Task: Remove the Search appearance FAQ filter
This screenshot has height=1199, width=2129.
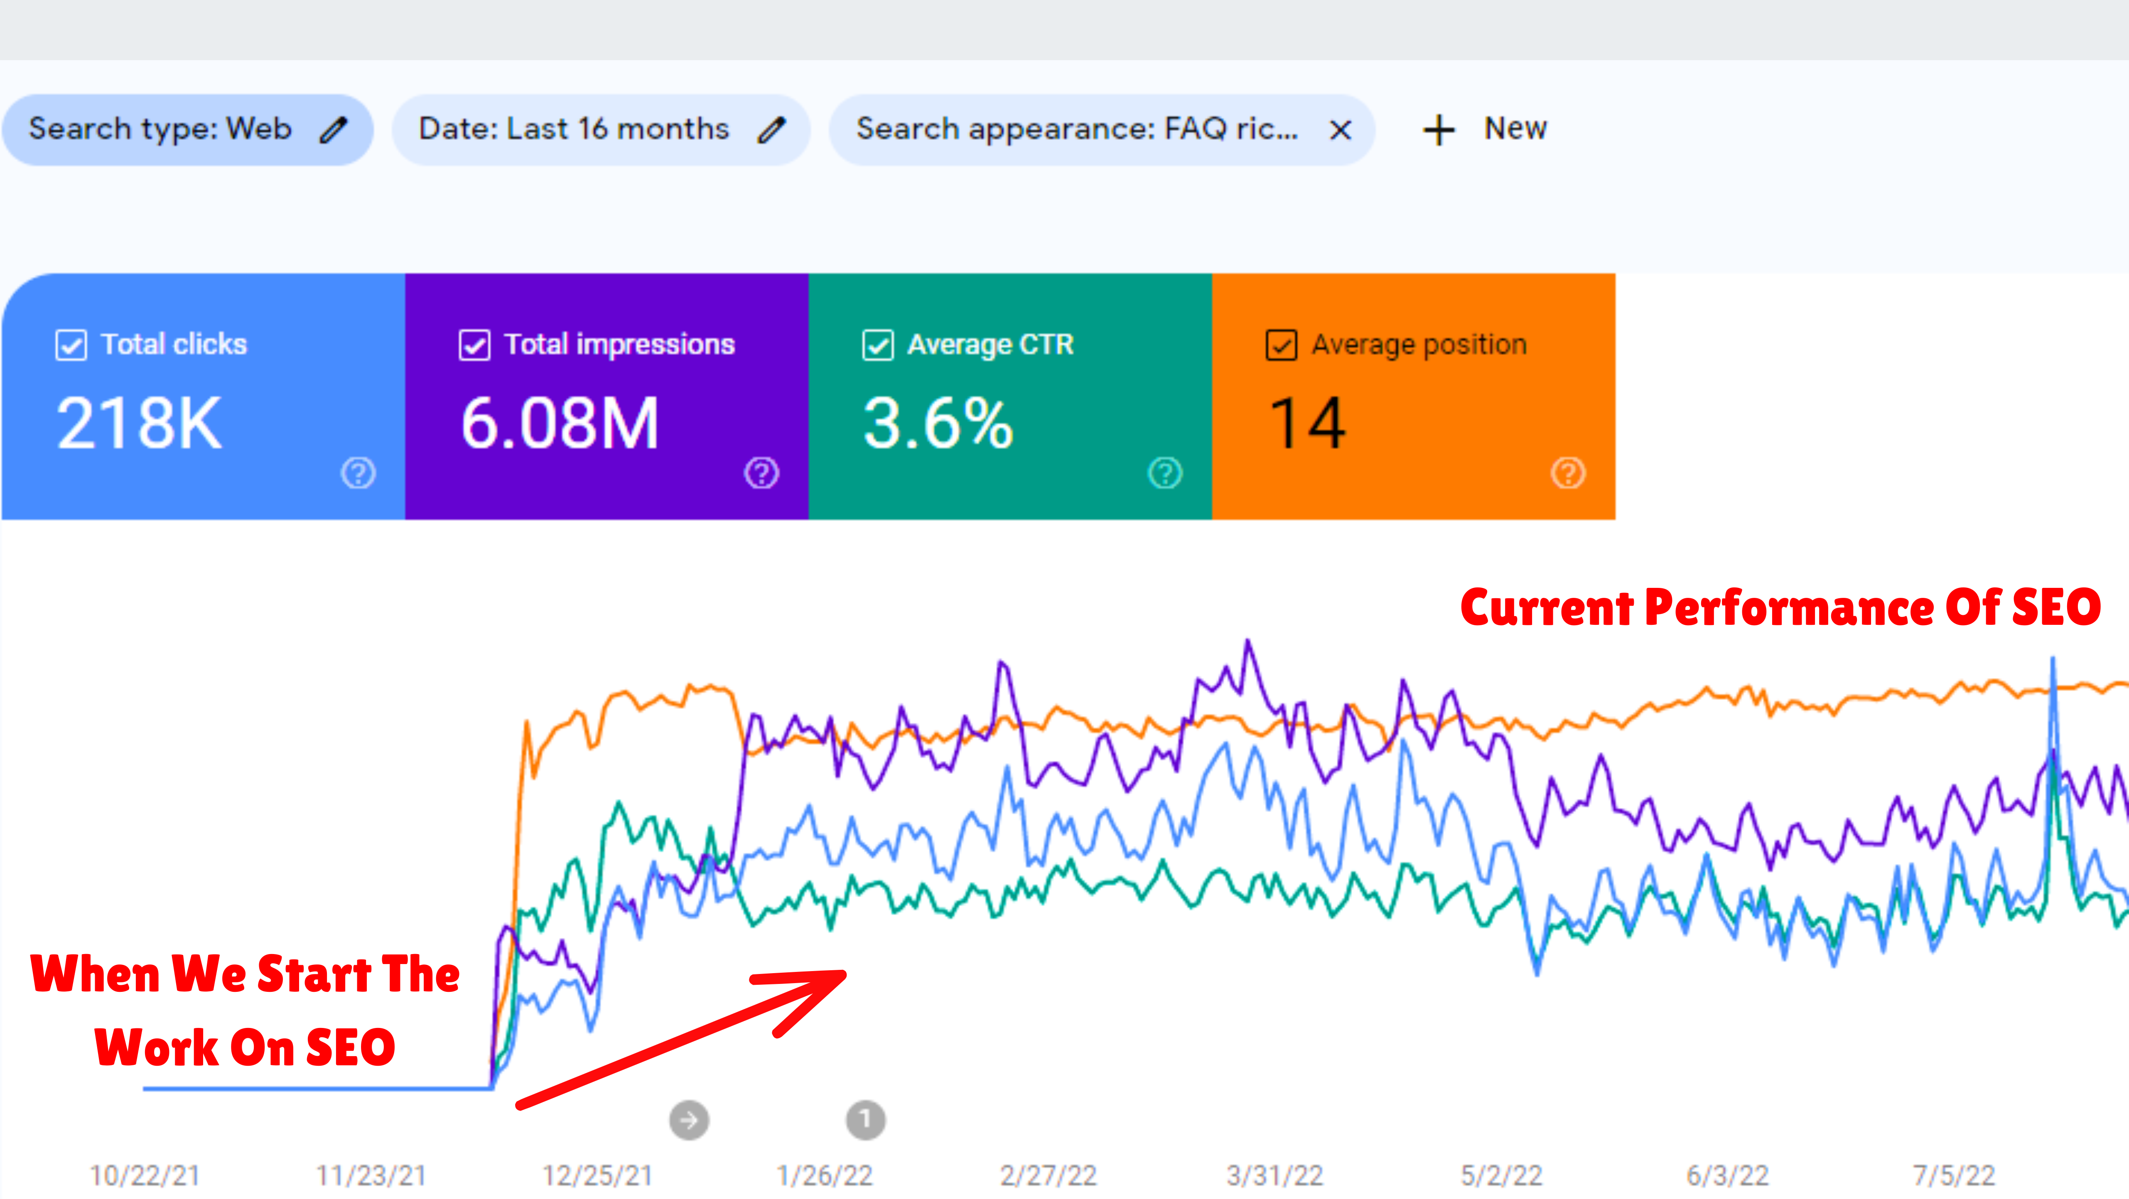Action: 1340,130
